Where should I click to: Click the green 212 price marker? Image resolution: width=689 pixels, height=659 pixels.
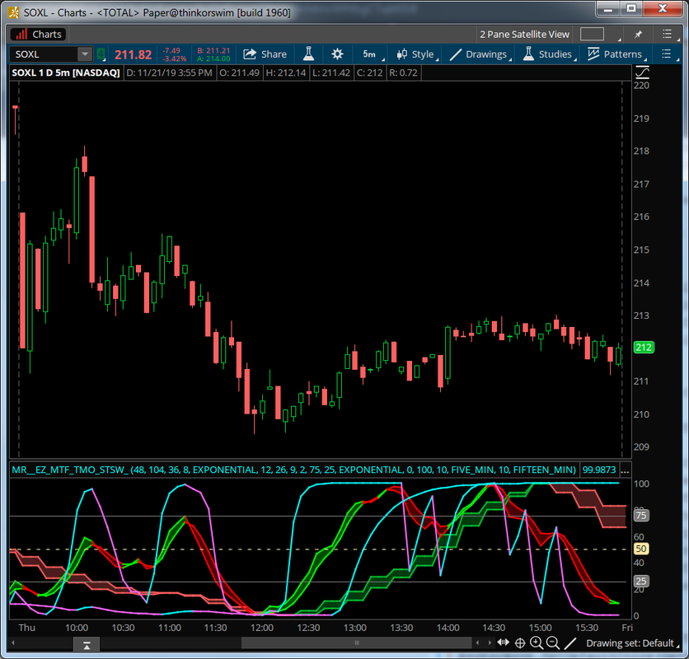pos(644,348)
